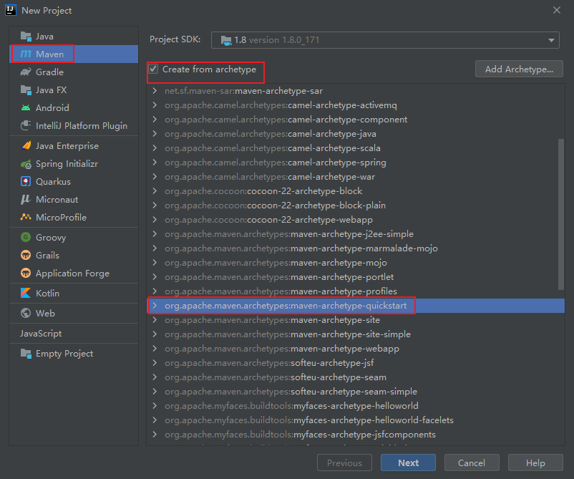
Task: Select Java Enterprise project type
Action: 67,146
